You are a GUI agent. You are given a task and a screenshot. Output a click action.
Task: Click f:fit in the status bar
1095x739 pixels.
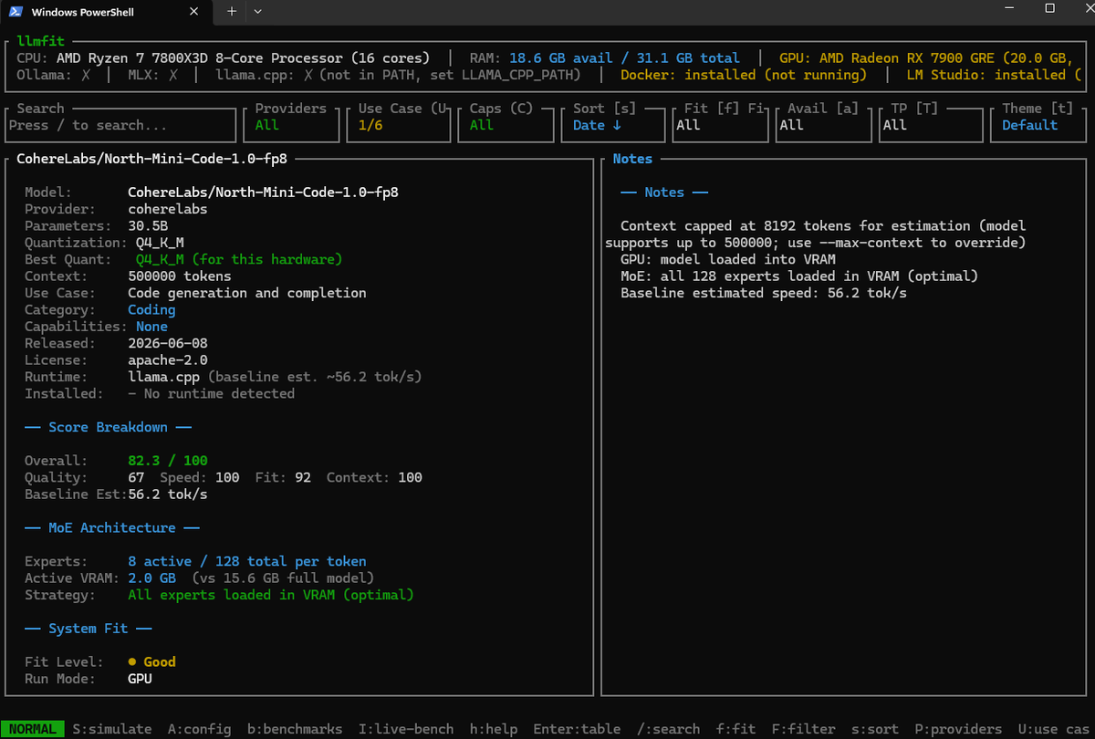735,729
